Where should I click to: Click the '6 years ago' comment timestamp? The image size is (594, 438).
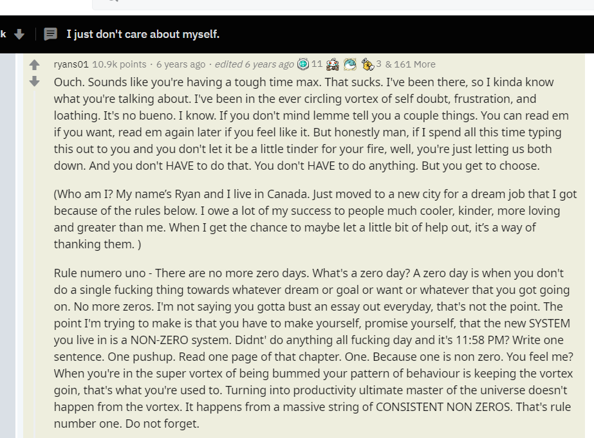click(x=181, y=64)
